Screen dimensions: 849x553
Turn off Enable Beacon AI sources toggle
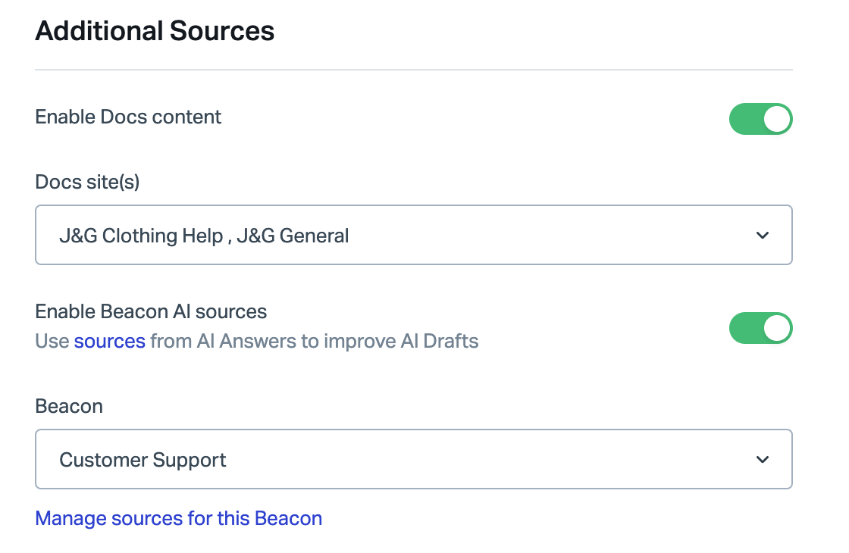tap(761, 328)
